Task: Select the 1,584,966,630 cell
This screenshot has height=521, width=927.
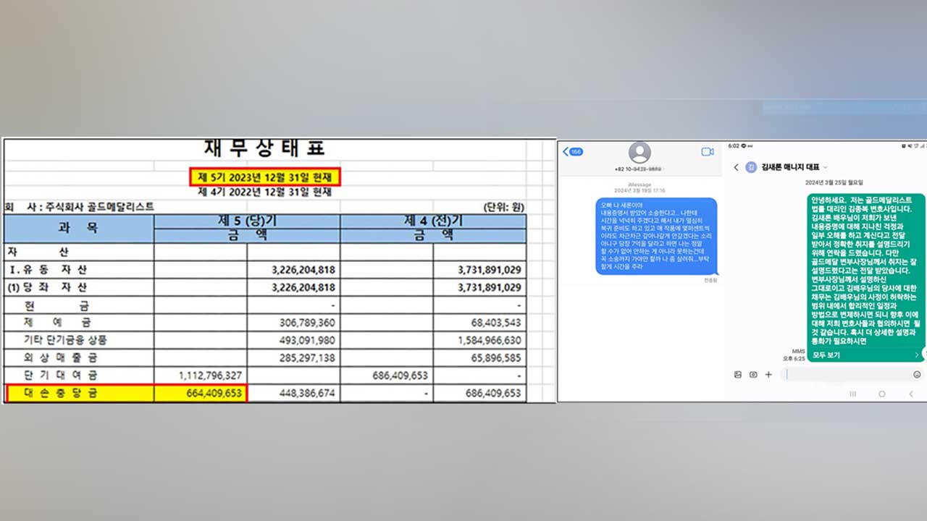Action: pos(479,340)
